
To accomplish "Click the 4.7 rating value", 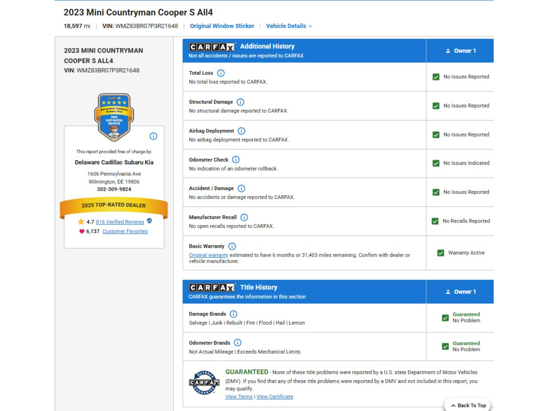I will [x=90, y=222].
